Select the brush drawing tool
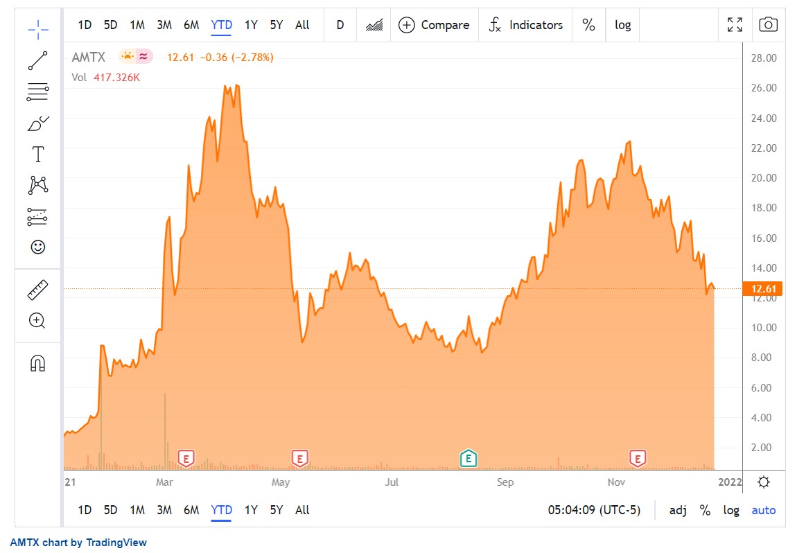The height and width of the screenshot is (553, 797). point(38,123)
